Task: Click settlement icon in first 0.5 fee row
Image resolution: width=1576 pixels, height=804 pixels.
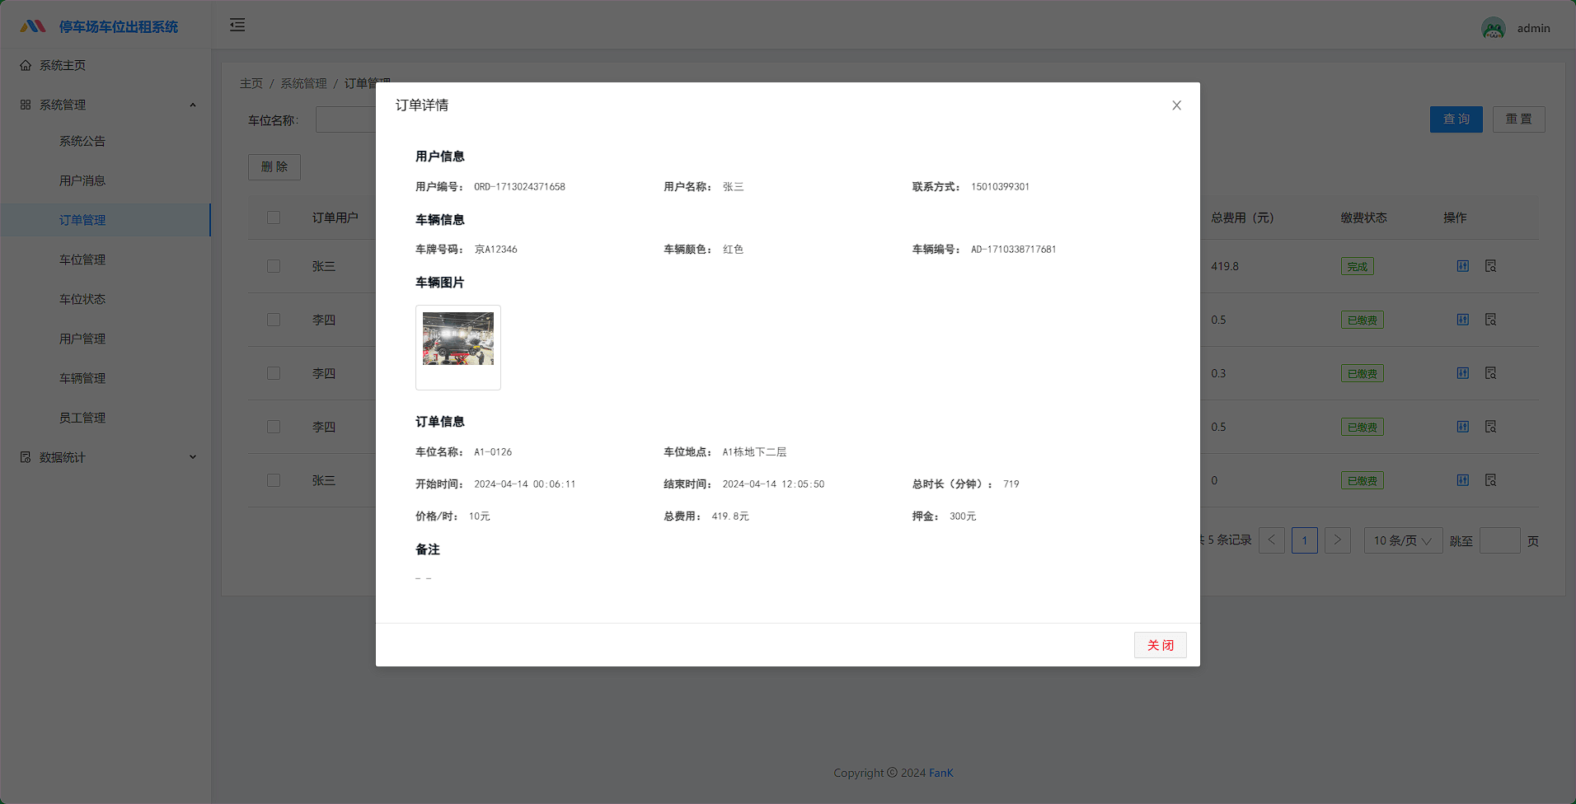Action: tap(1463, 320)
